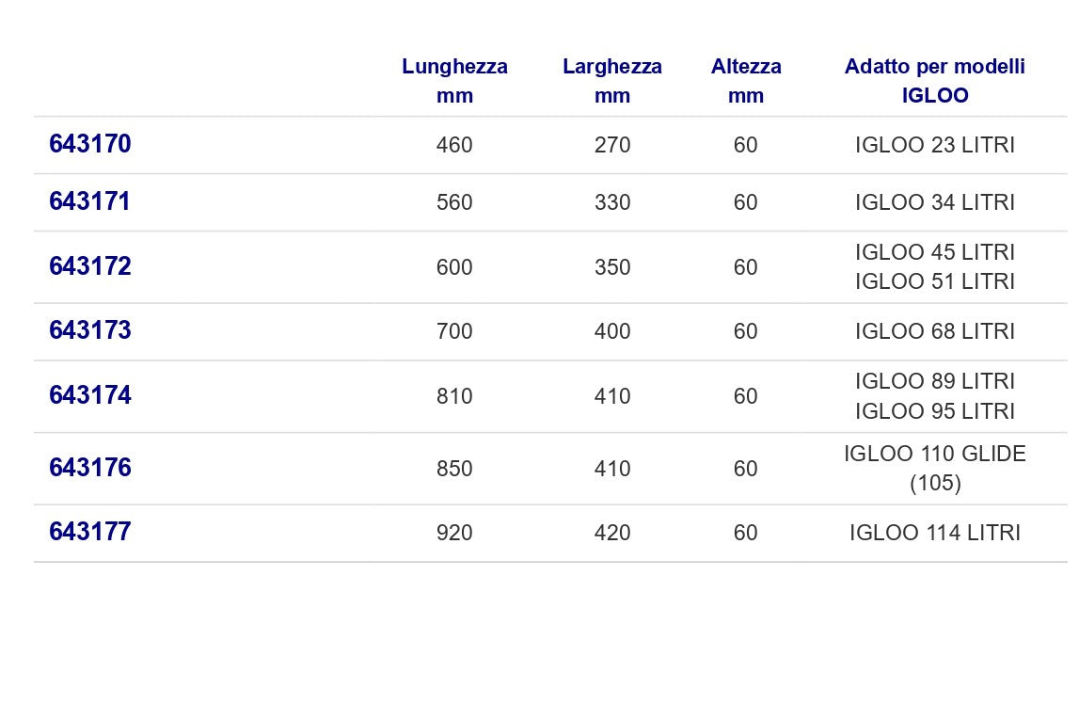Click the IGLOO 95 LITRI text
The image size is (1079, 704).
[x=935, y=411]
